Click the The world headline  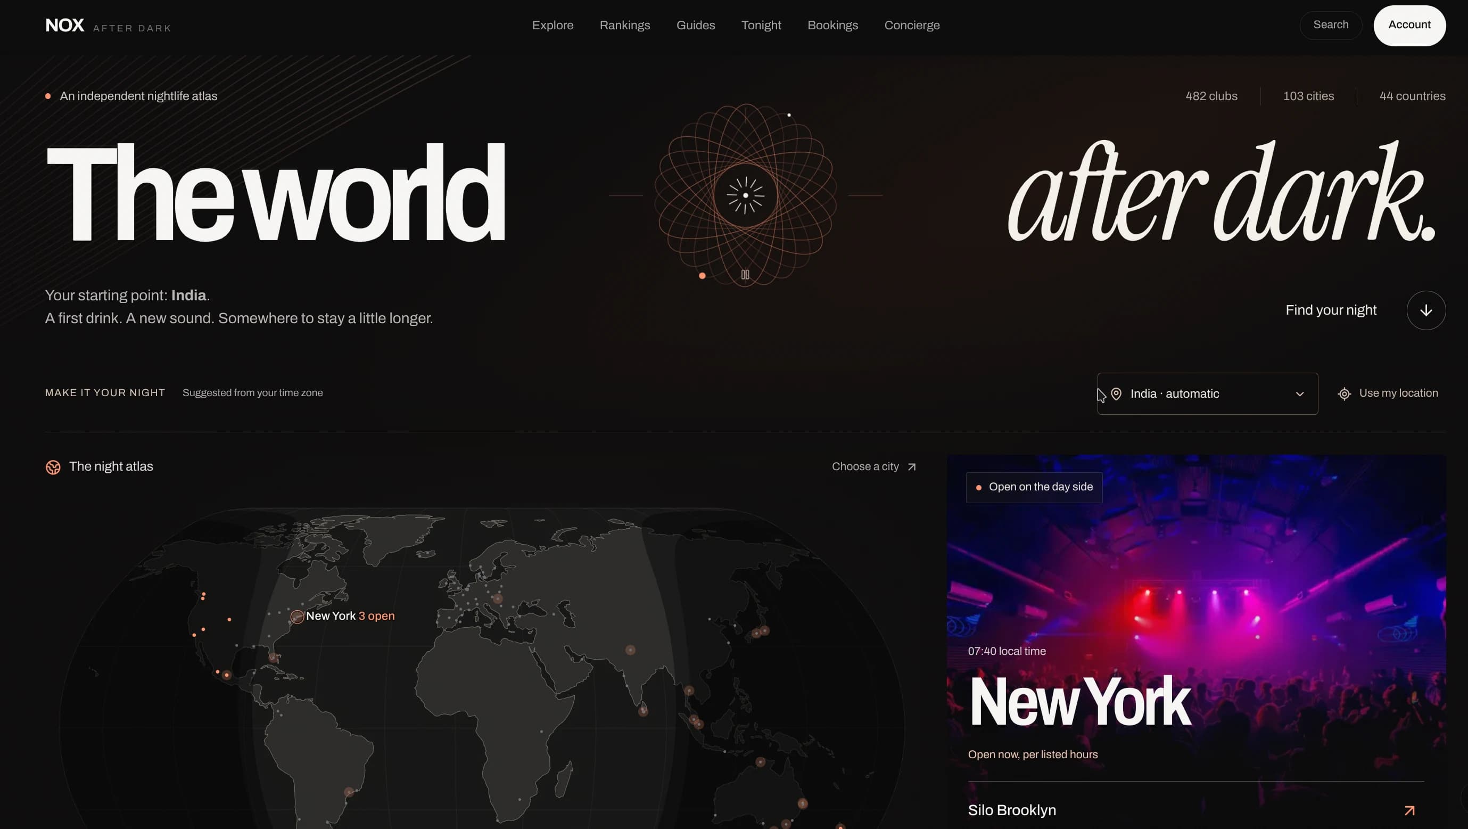click(x=275, y=193)
